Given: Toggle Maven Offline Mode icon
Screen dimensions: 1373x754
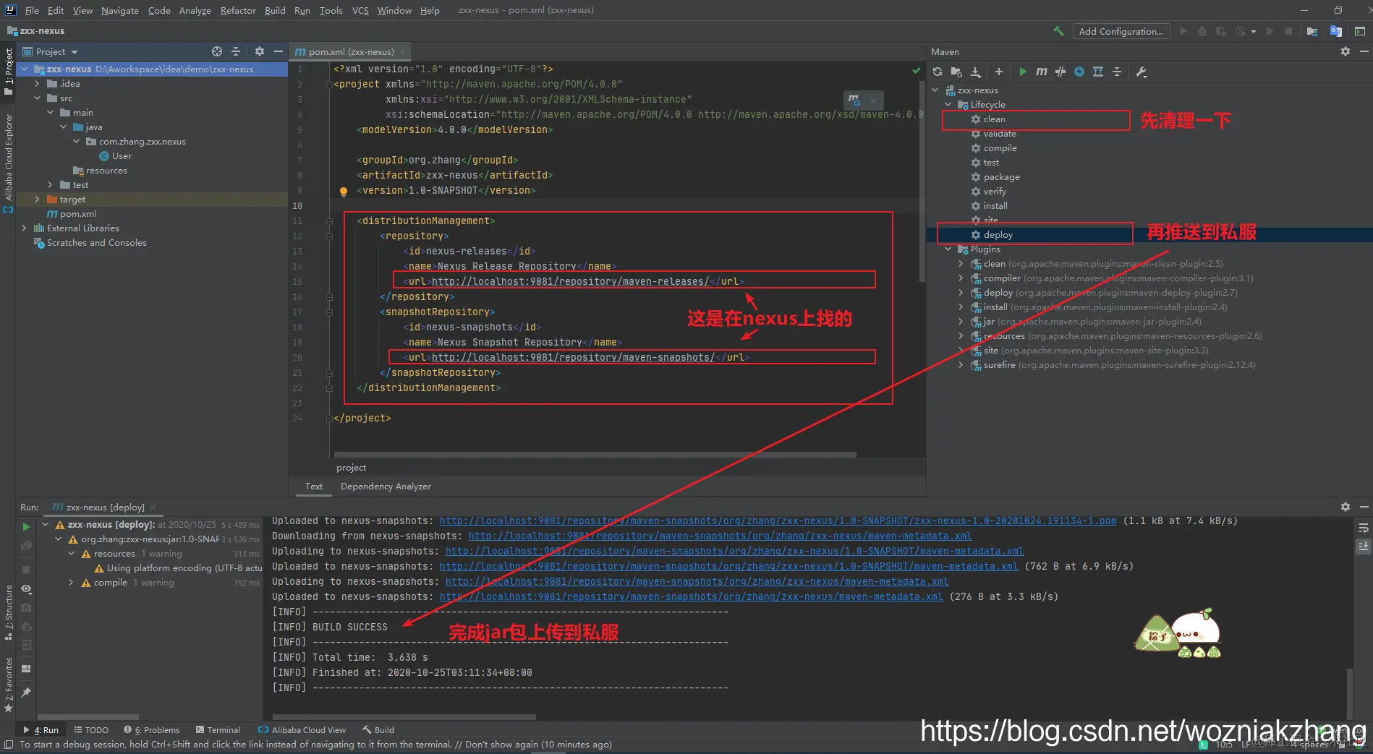Looking at the screenshot, I should coord(1079,72).
